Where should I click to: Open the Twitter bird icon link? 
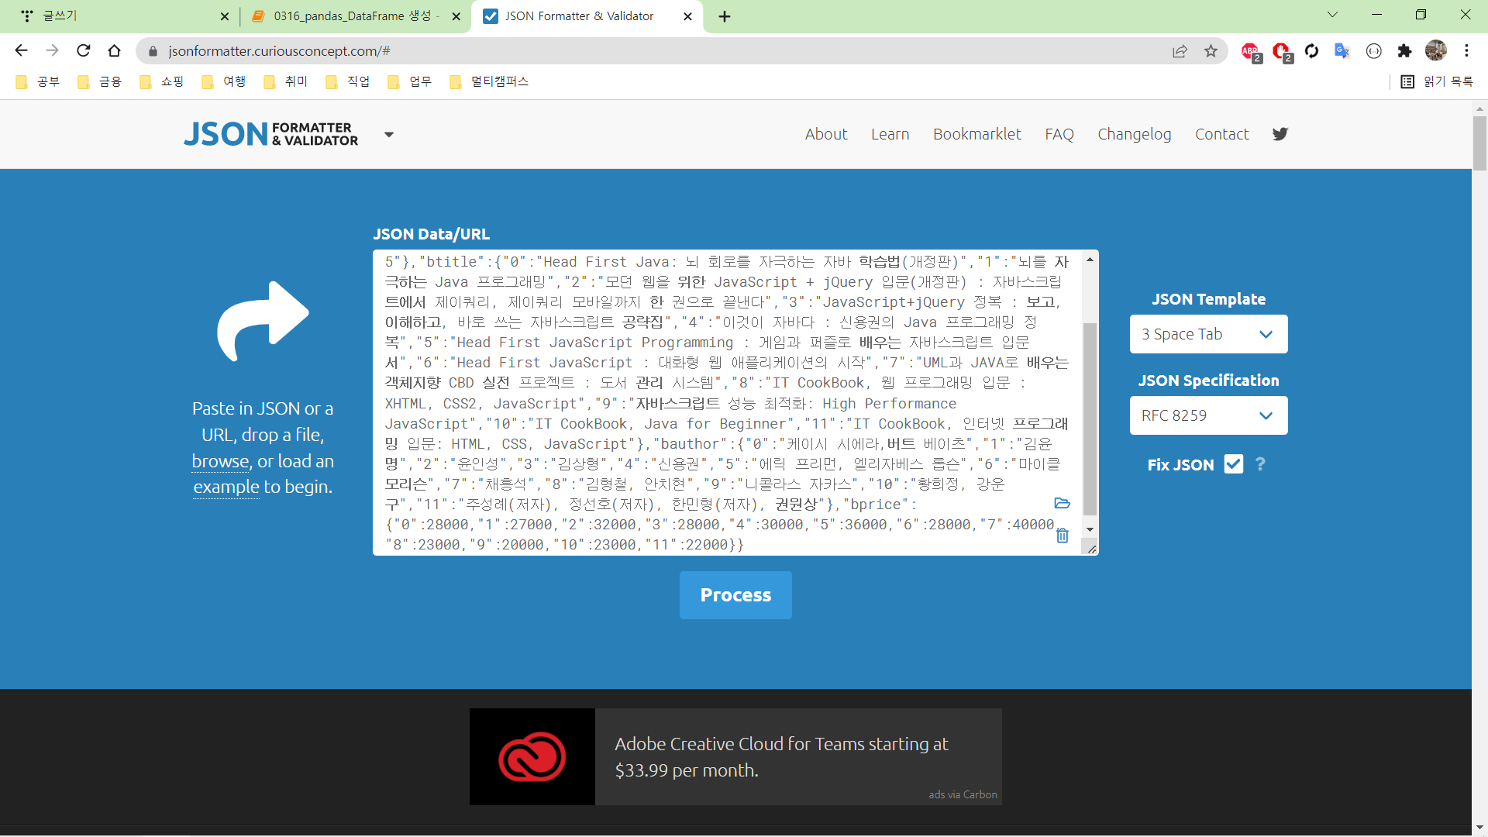tap(1280, 134)
